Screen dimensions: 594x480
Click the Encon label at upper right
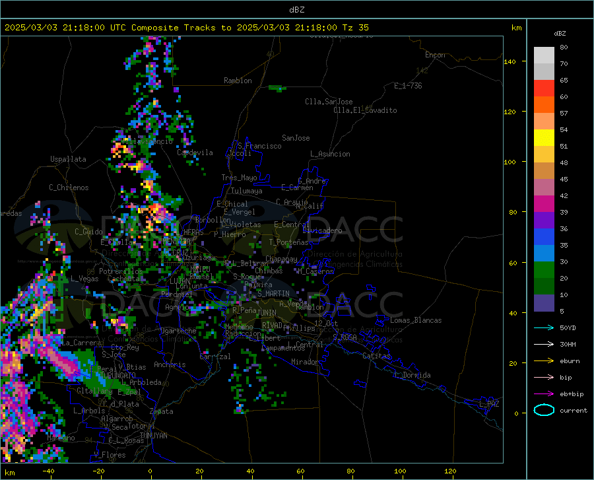[x=435, y=55]
